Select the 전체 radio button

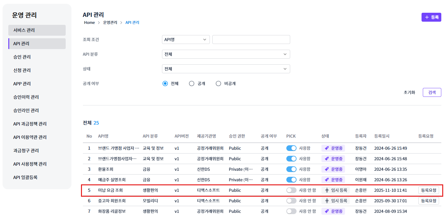click(x=165, y=83)
